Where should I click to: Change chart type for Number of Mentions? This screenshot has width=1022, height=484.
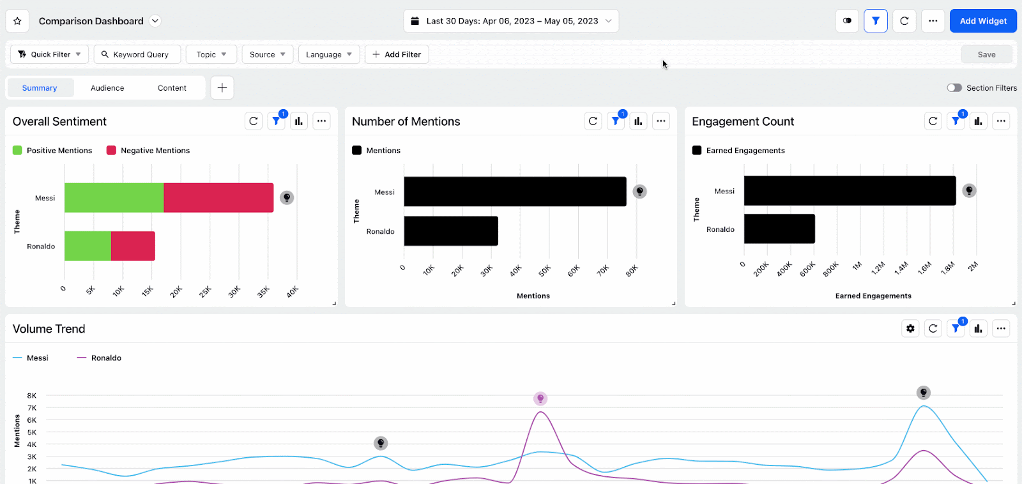tap(638, 121)
